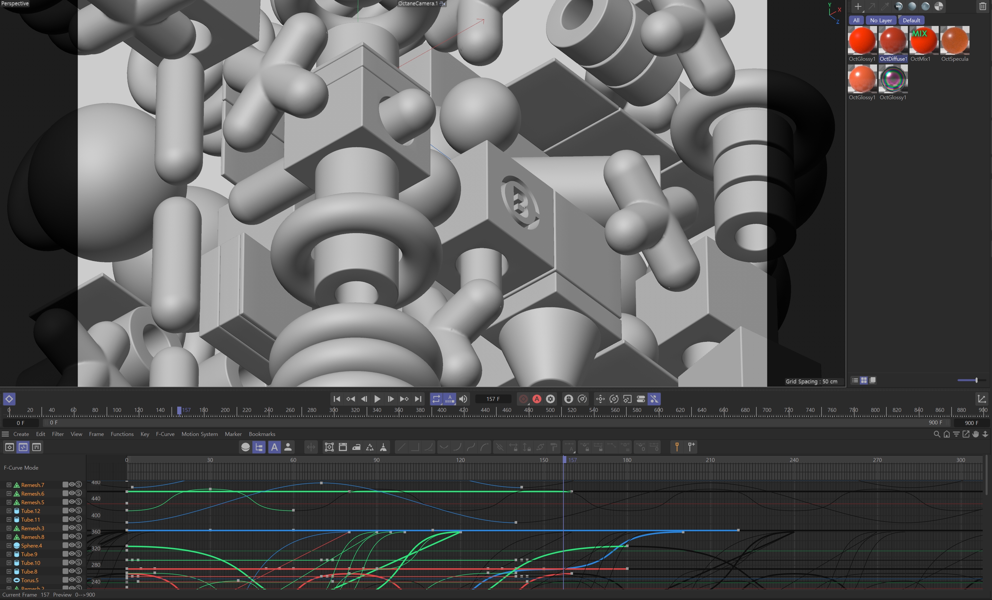
Task: Toggle solo S button for Sphere.4
Action: [79, 545]
